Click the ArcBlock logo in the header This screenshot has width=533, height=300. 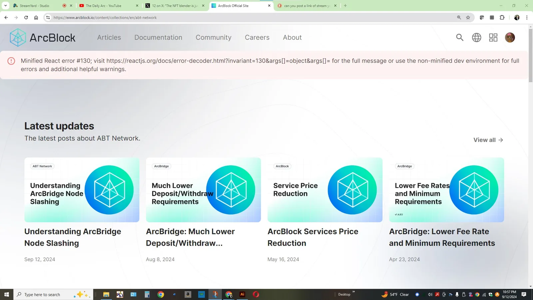click(43, 37)
